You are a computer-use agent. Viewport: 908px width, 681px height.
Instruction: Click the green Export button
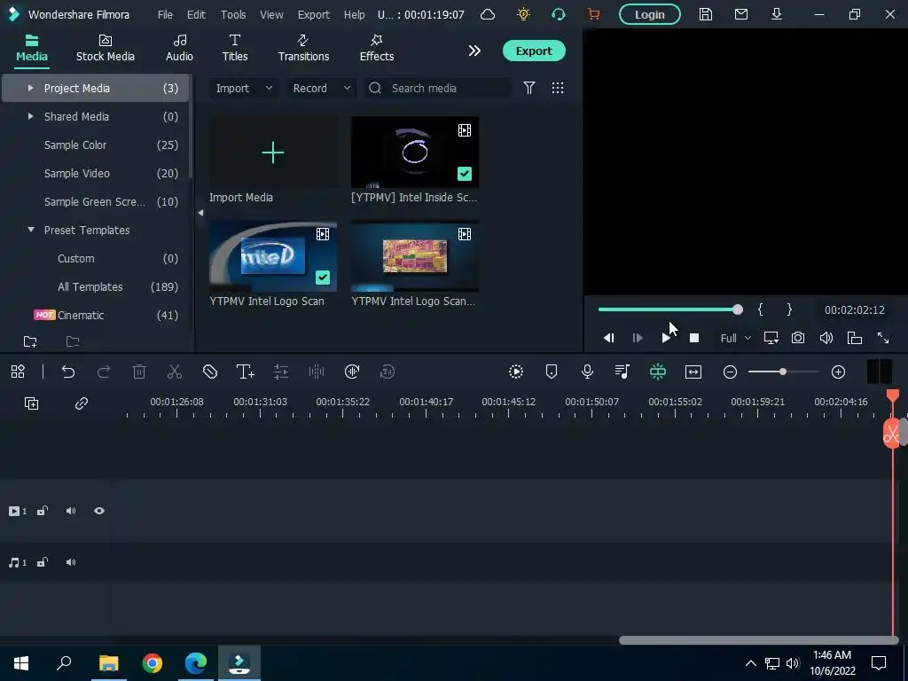(x=534, y=51)
